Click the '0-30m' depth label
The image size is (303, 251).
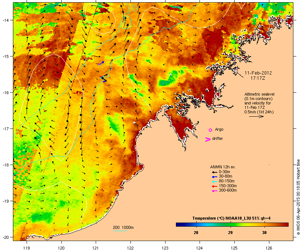click(224, 172)
